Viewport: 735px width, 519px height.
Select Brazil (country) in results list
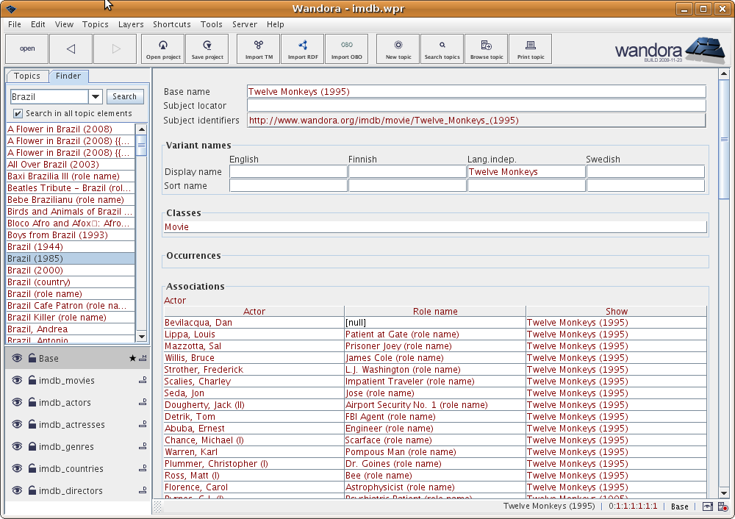(x=39, y=282)
